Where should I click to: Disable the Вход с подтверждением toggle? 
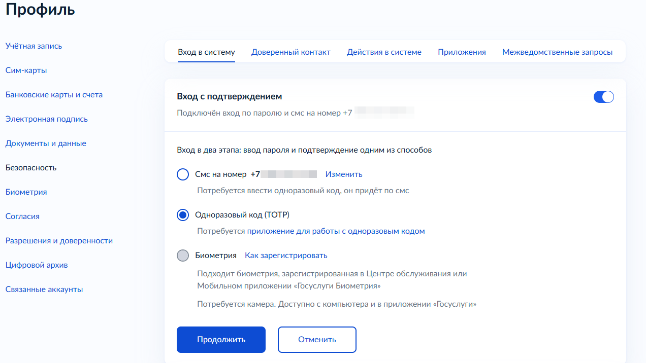(x=603, y=96)
